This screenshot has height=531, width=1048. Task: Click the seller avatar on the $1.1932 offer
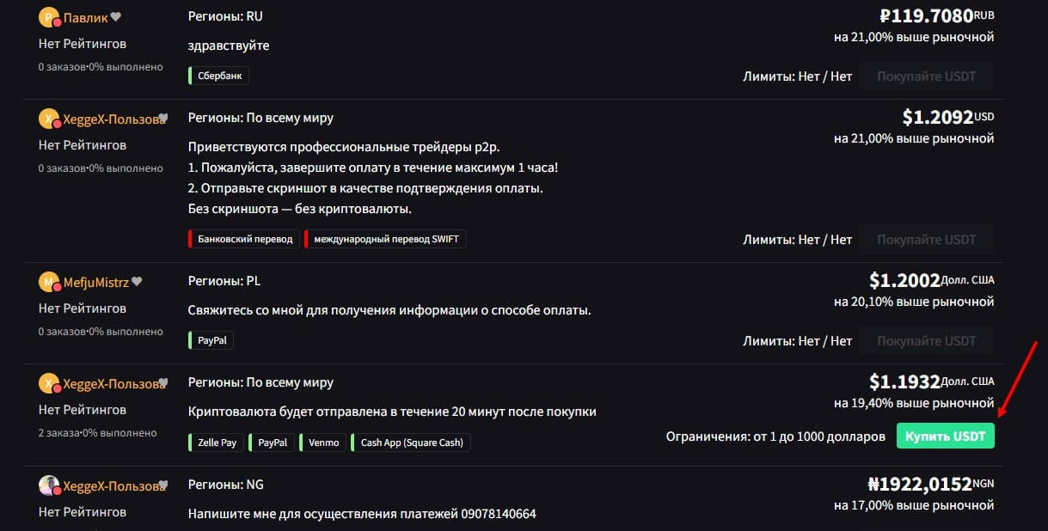(49, 384)
